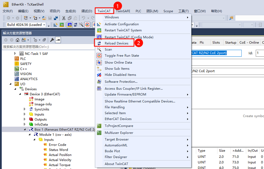The image size is (264, 169).
Task: Select the ANALYTICS tree item
Action: point(29,79)
